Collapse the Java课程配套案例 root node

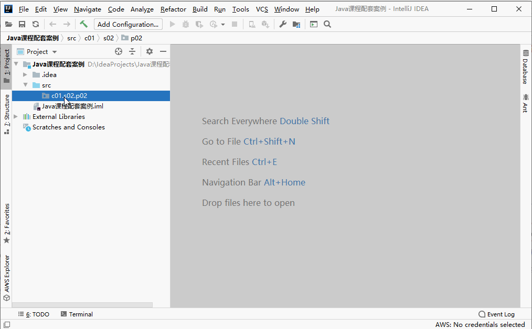(16, 64)
